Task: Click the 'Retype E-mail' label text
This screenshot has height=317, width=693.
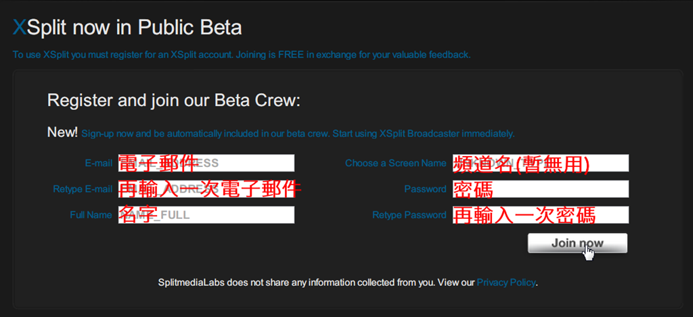Action: coord(83,189)
